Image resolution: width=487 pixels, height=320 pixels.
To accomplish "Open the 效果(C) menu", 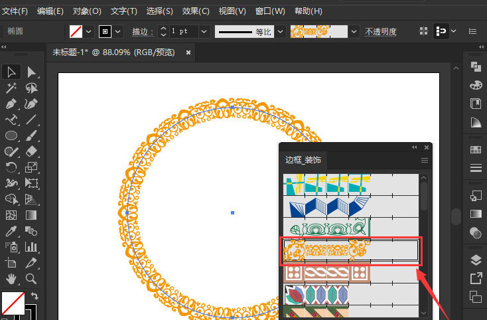I will 195,11.
